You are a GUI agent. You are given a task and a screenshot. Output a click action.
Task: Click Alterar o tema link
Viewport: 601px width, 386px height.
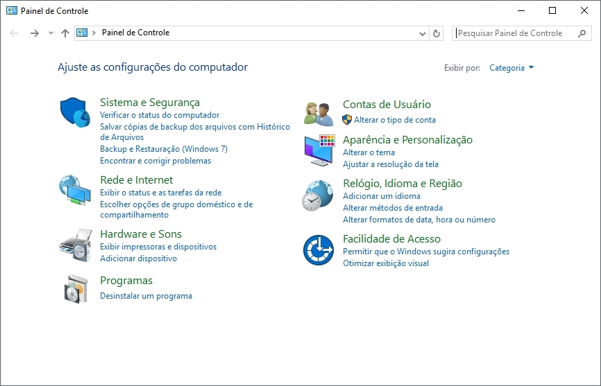pyautogui.click(x=369, y=152)
